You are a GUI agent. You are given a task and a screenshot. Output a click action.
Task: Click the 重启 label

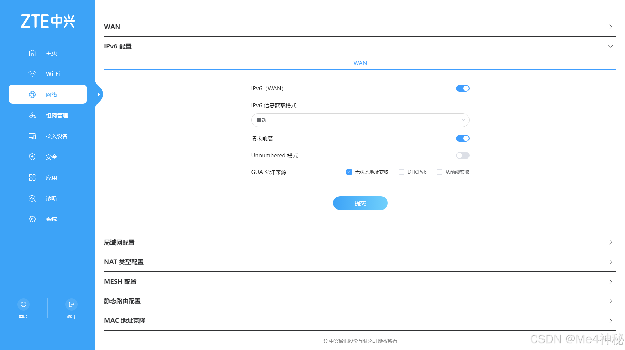(x=23, y=317)
